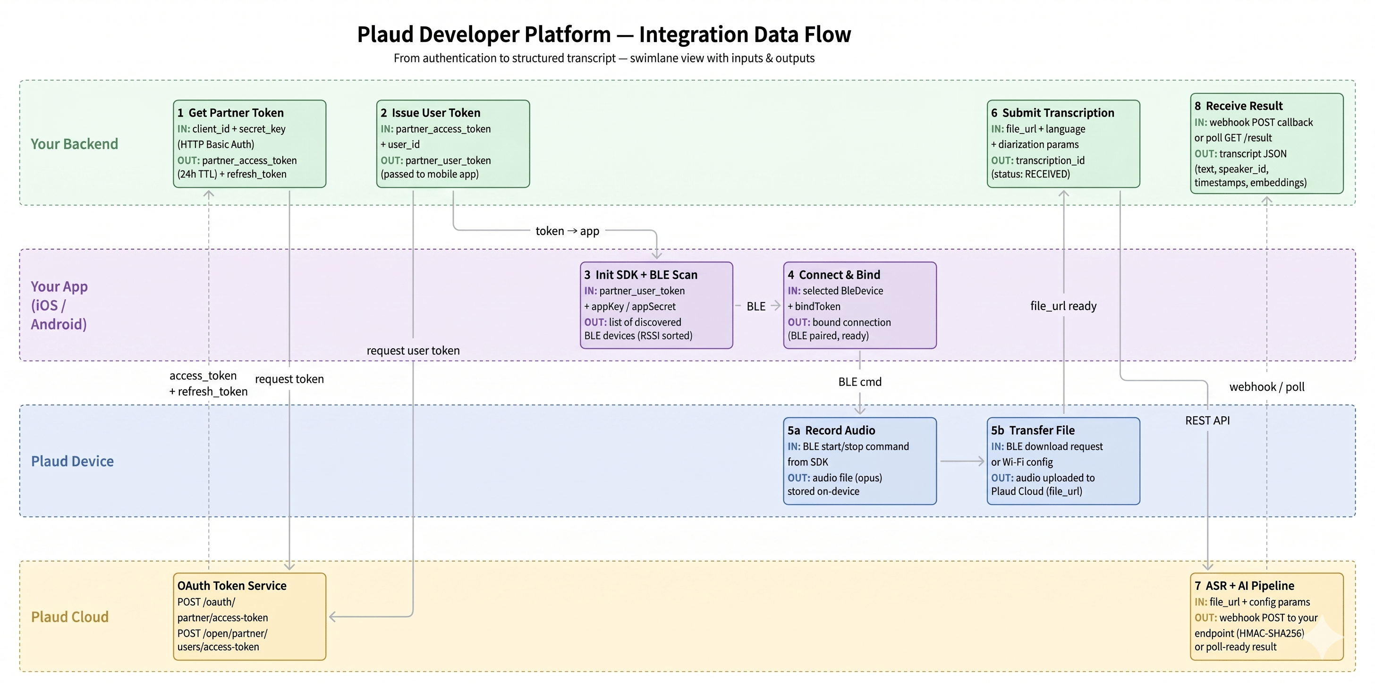Click '+ appKey / appSecret' line
1375x690 pixels.
click(630, 306)
